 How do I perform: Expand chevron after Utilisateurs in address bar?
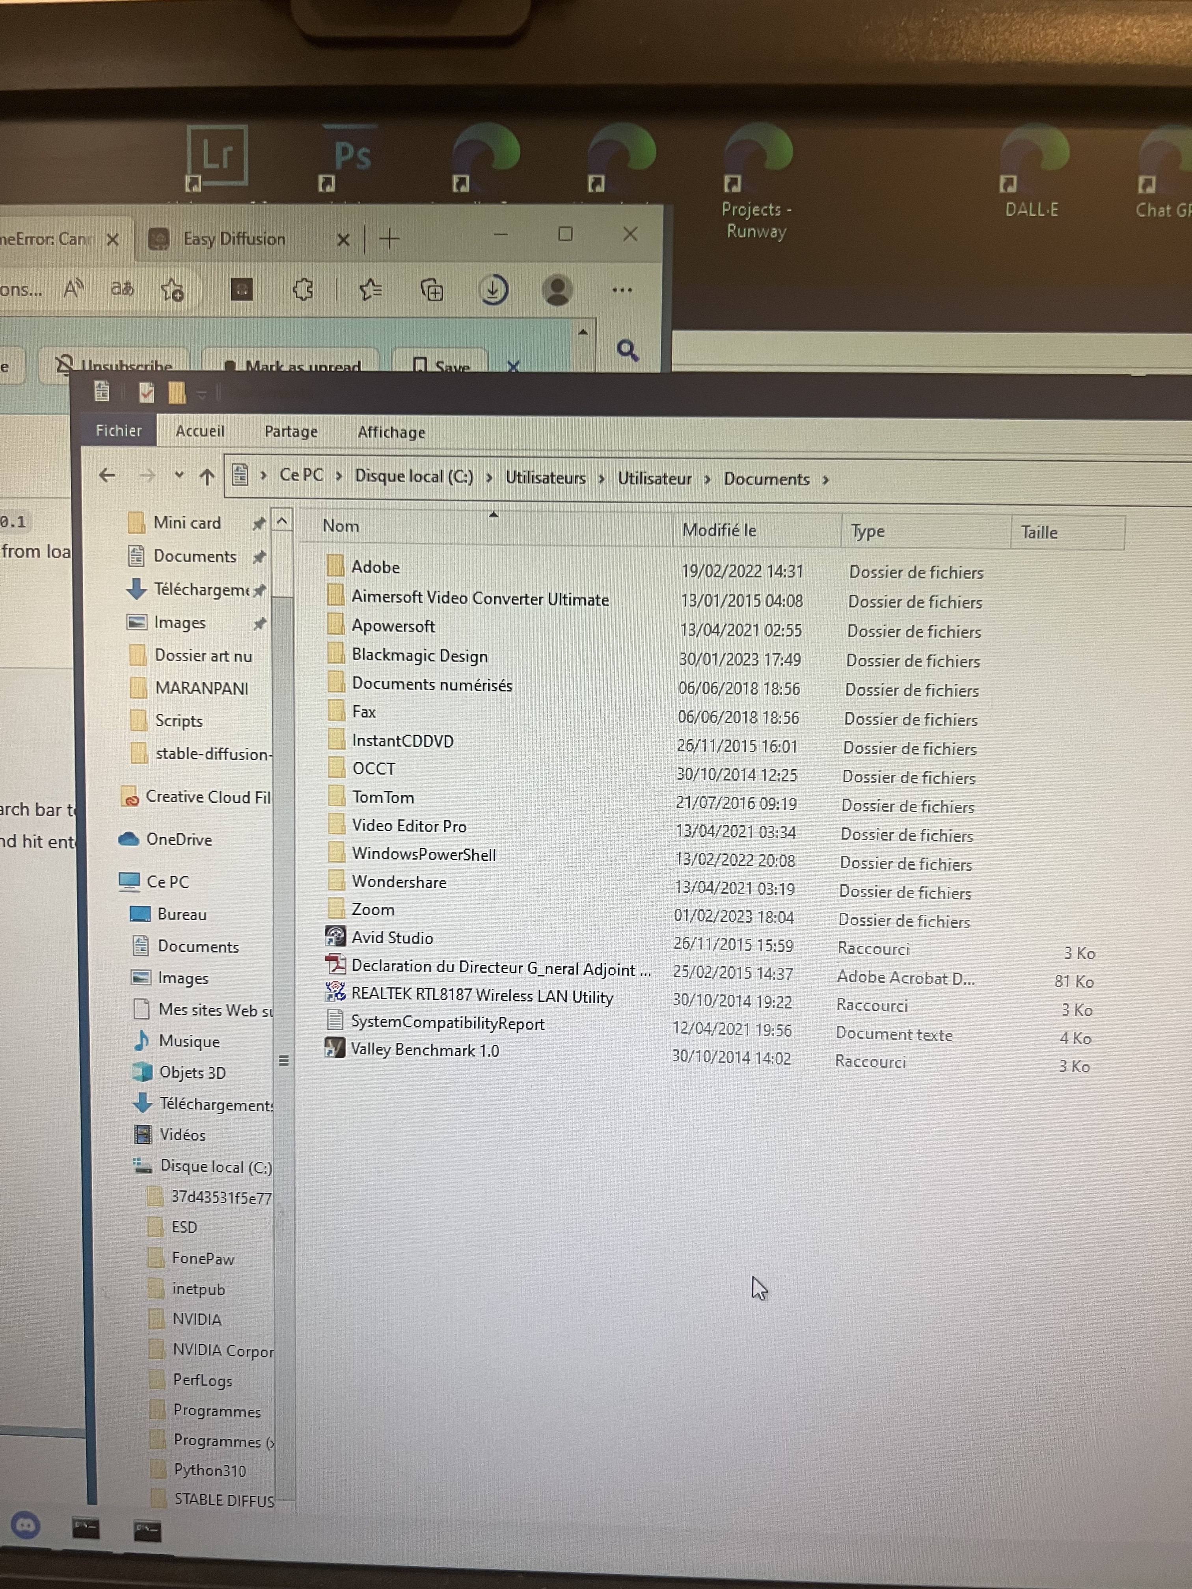click(x=602, y=478)
